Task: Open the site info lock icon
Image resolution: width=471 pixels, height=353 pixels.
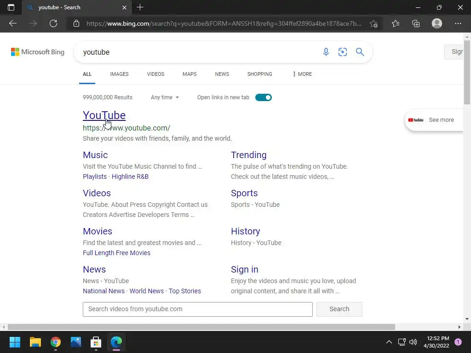Action: tap(76, 23)
